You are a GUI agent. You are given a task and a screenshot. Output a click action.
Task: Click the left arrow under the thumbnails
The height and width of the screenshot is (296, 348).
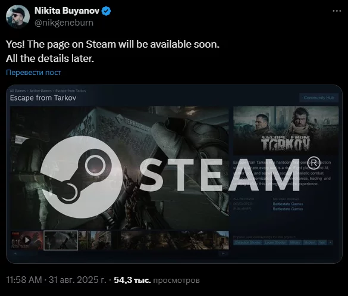click(15, 254)
